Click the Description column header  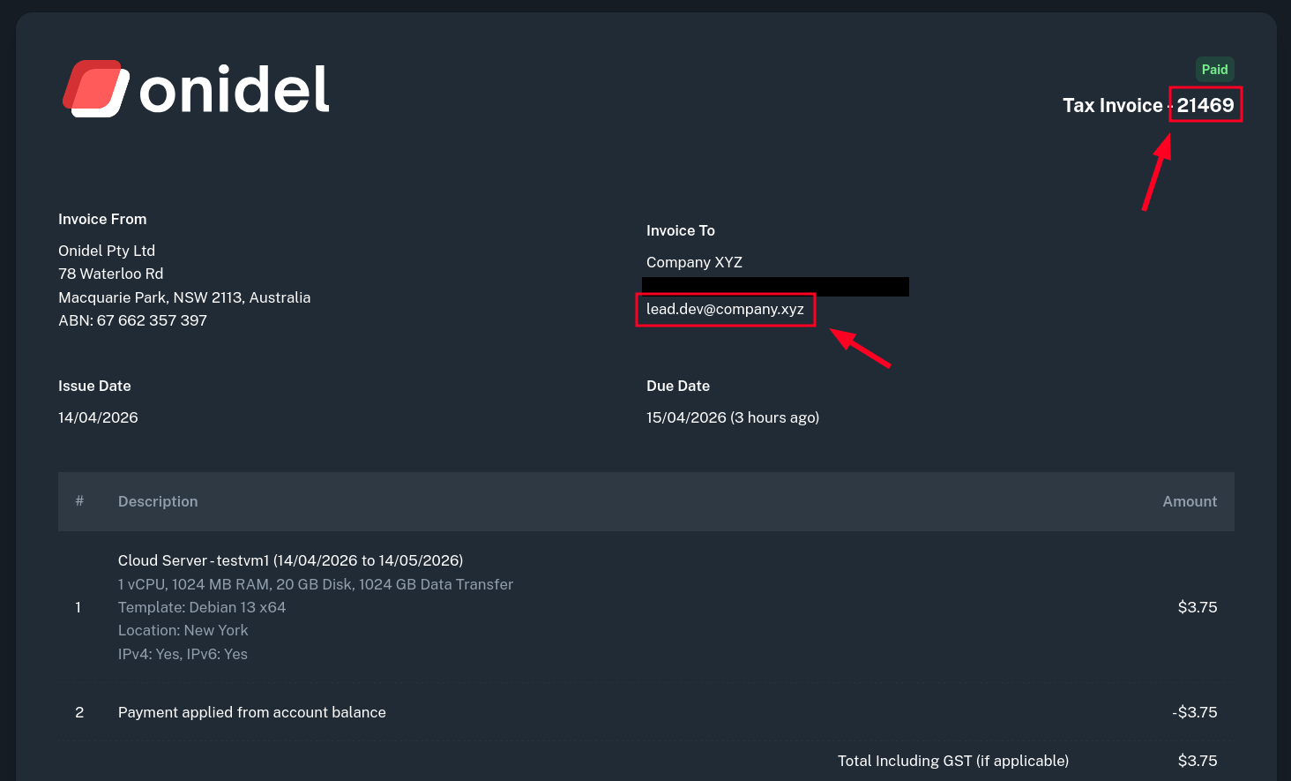point(158,502)
